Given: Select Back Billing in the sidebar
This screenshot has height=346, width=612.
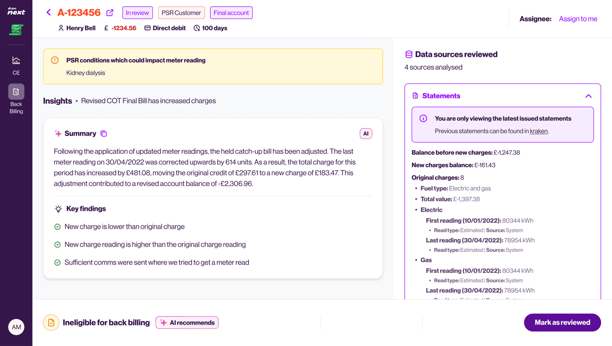Looking at the screenshot, I should (16, 99).
